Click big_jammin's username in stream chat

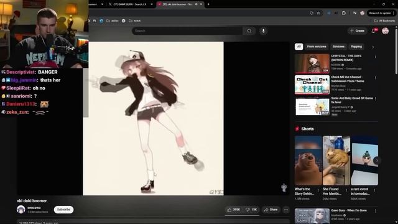(x=24, y=80)
